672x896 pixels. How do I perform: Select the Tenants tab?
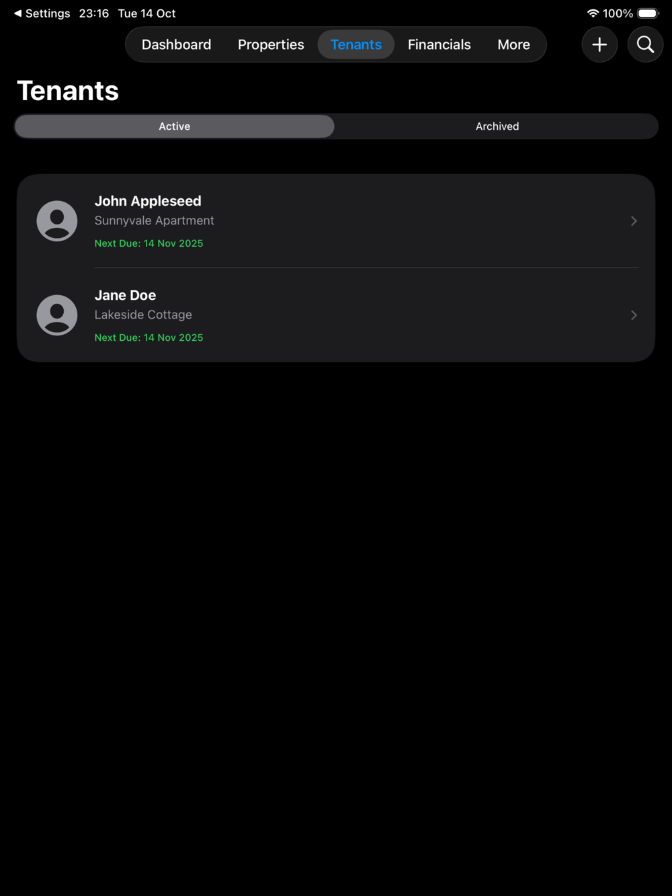click(356, 44)
